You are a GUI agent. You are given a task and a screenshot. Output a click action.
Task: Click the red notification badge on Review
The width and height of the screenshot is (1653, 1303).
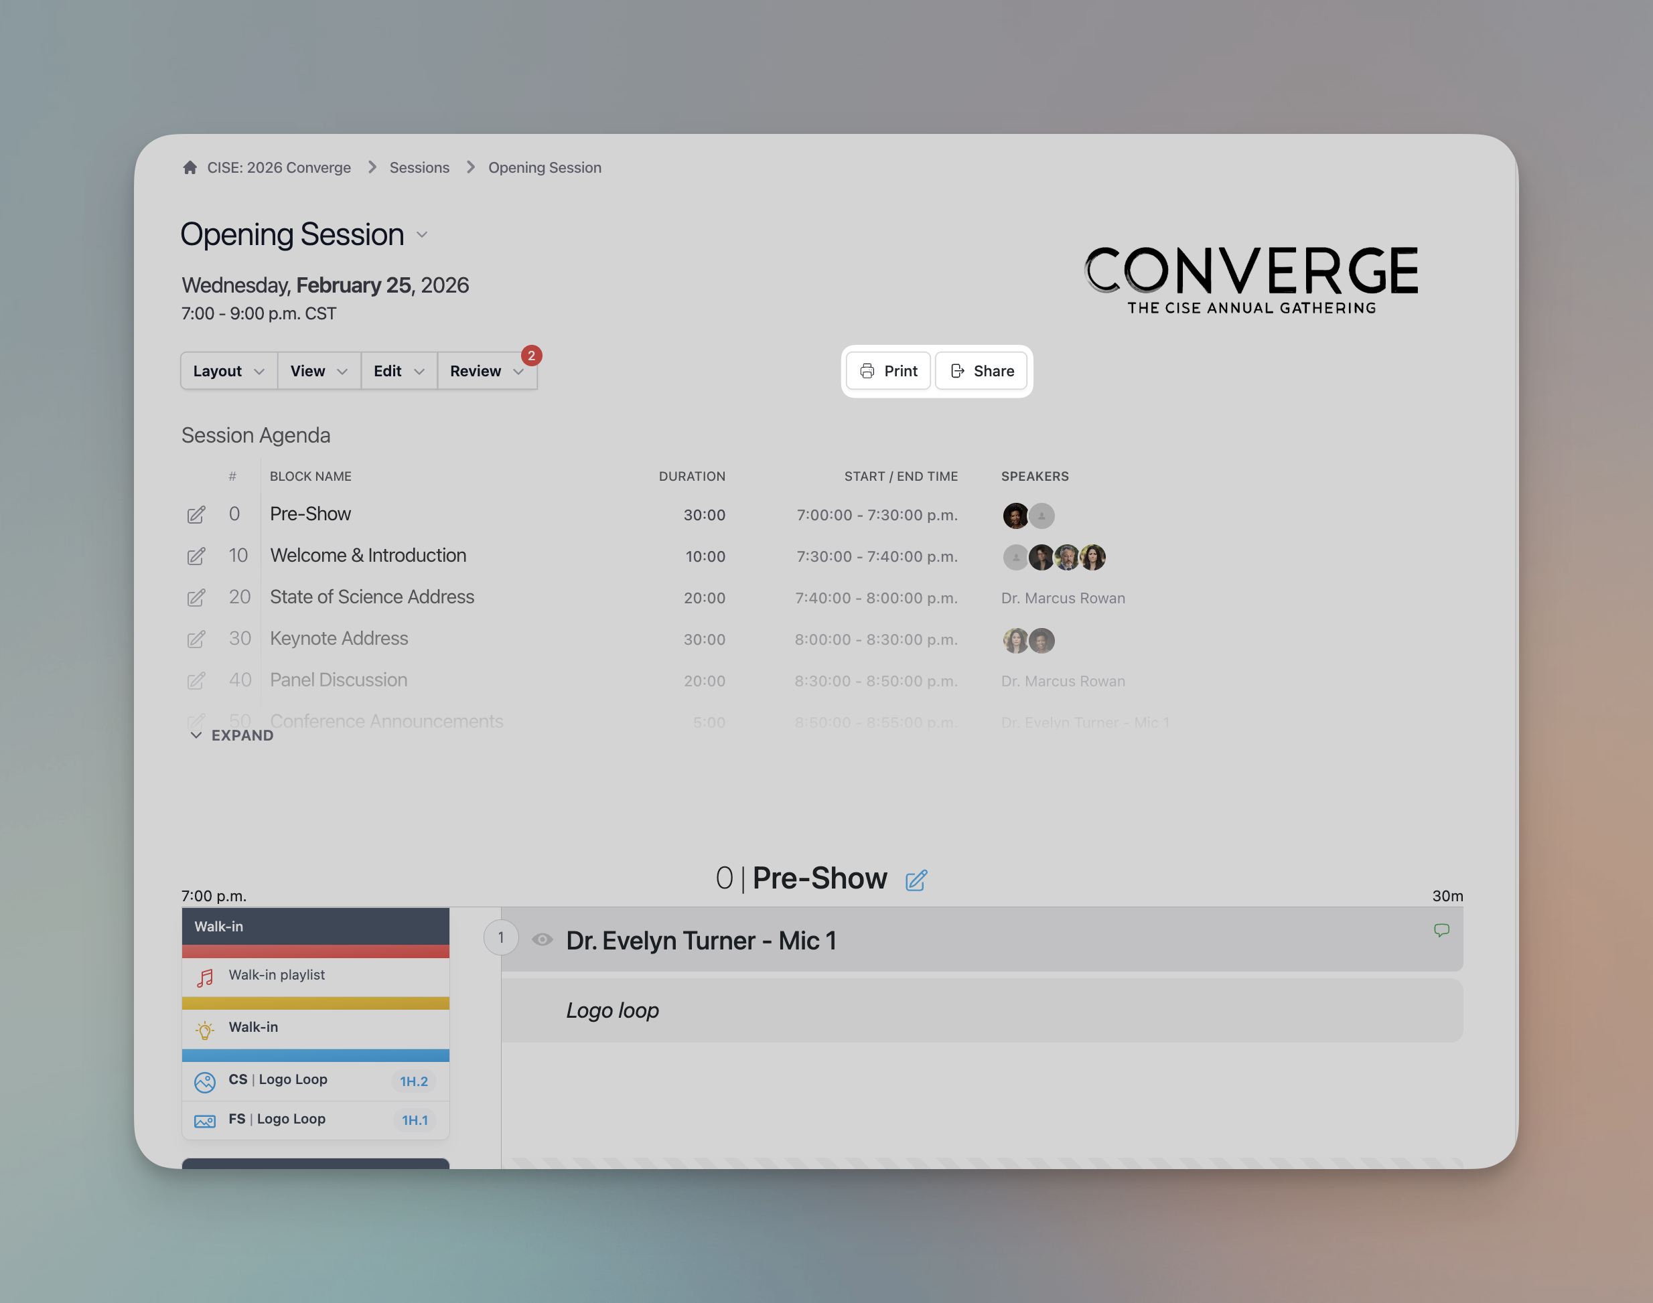tap(531, 356)
